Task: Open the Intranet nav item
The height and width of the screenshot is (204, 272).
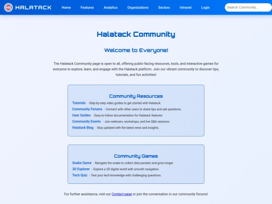Action: click(185, 8)
